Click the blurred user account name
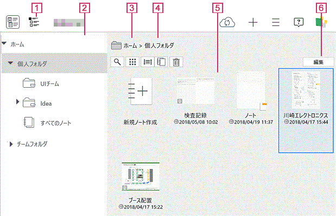Screen dimensions: 336x216 [68, 23]
